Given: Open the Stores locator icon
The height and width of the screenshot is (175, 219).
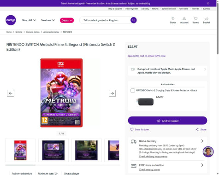Looking at the screenshot, I should click(x=173, y=20).
